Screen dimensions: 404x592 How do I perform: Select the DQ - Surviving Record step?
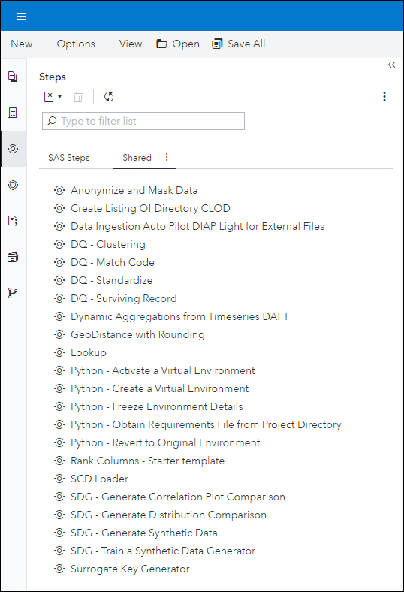pos(124,298)
